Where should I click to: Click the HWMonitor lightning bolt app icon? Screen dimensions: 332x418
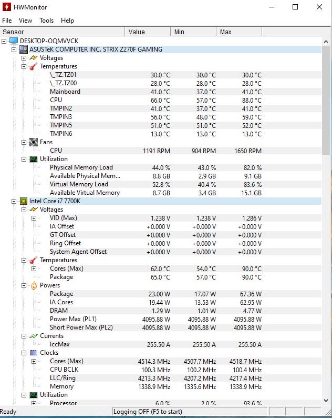coord(7,7)
